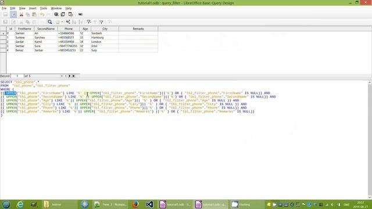
Task: Sort the column descending
Action: click(81, 22)
